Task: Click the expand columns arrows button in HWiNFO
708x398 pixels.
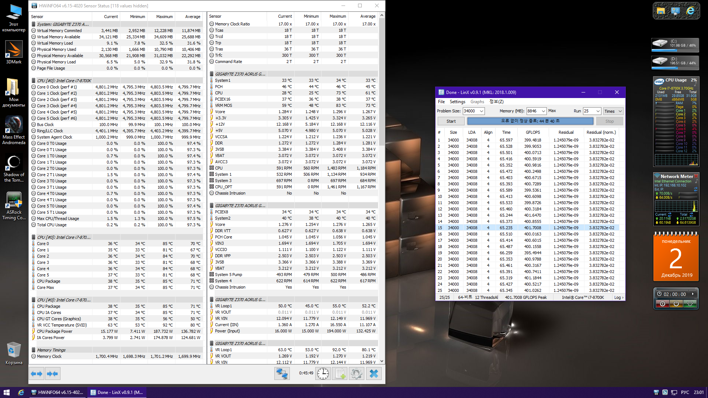Action: tap(37, 374)
